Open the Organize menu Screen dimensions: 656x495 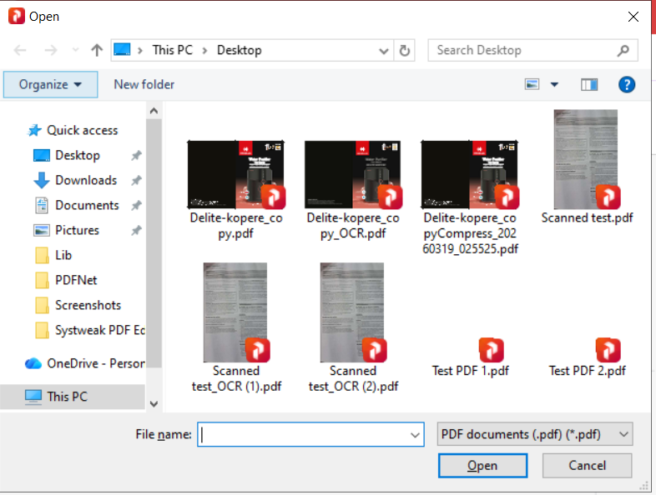tap(50, 84)
